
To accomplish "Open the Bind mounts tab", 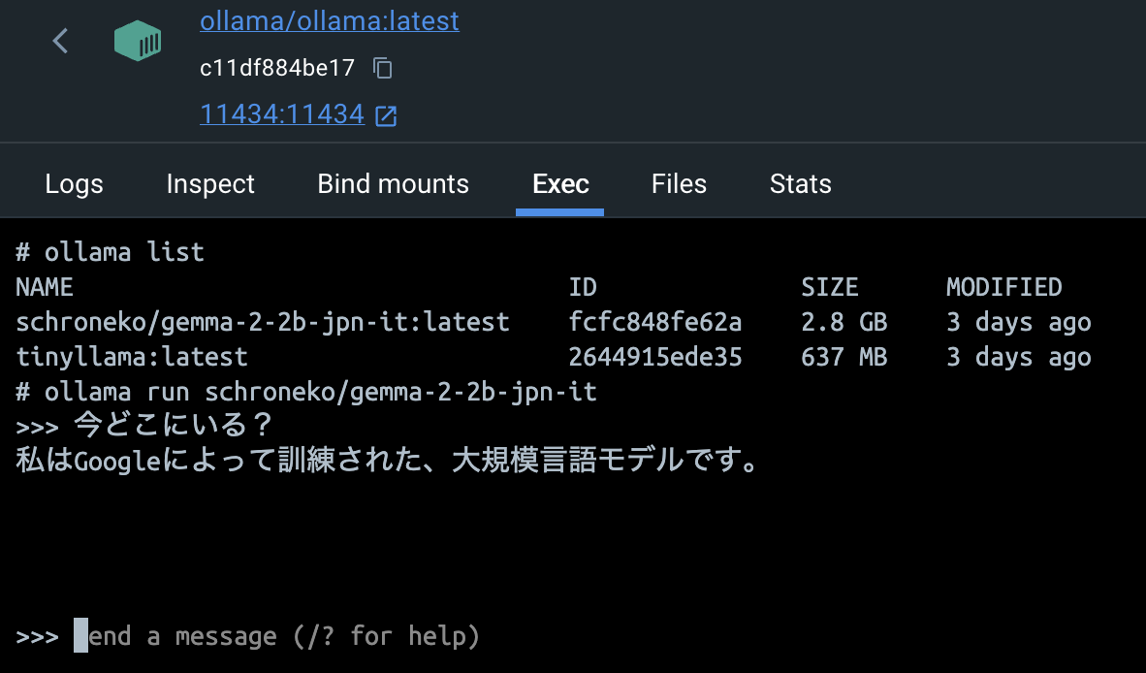I will point(393,184).
